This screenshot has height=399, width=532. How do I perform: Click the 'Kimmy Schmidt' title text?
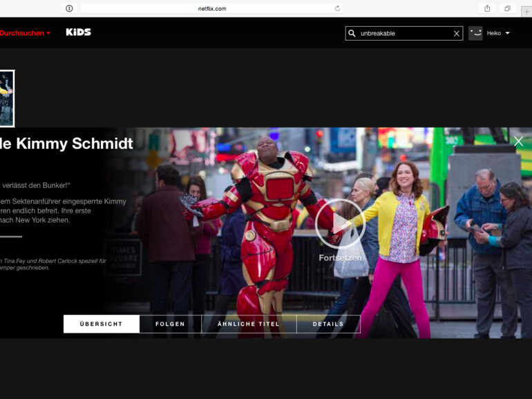(x=75, y=144)
